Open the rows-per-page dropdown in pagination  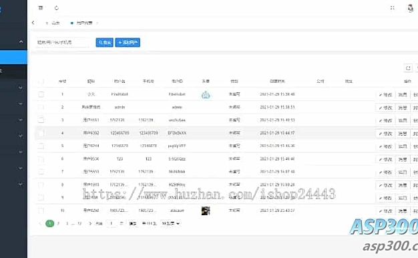[171, 224]
